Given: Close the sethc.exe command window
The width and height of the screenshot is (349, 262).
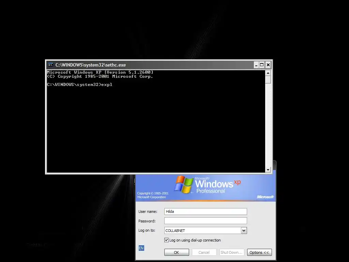Looking at the screenshot, I should point(268,65).
